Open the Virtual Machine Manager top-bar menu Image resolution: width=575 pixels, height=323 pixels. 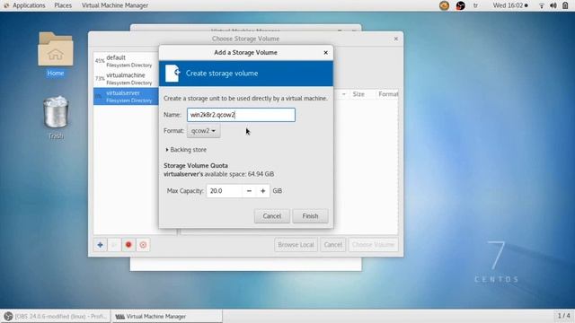tap(115, 5)
